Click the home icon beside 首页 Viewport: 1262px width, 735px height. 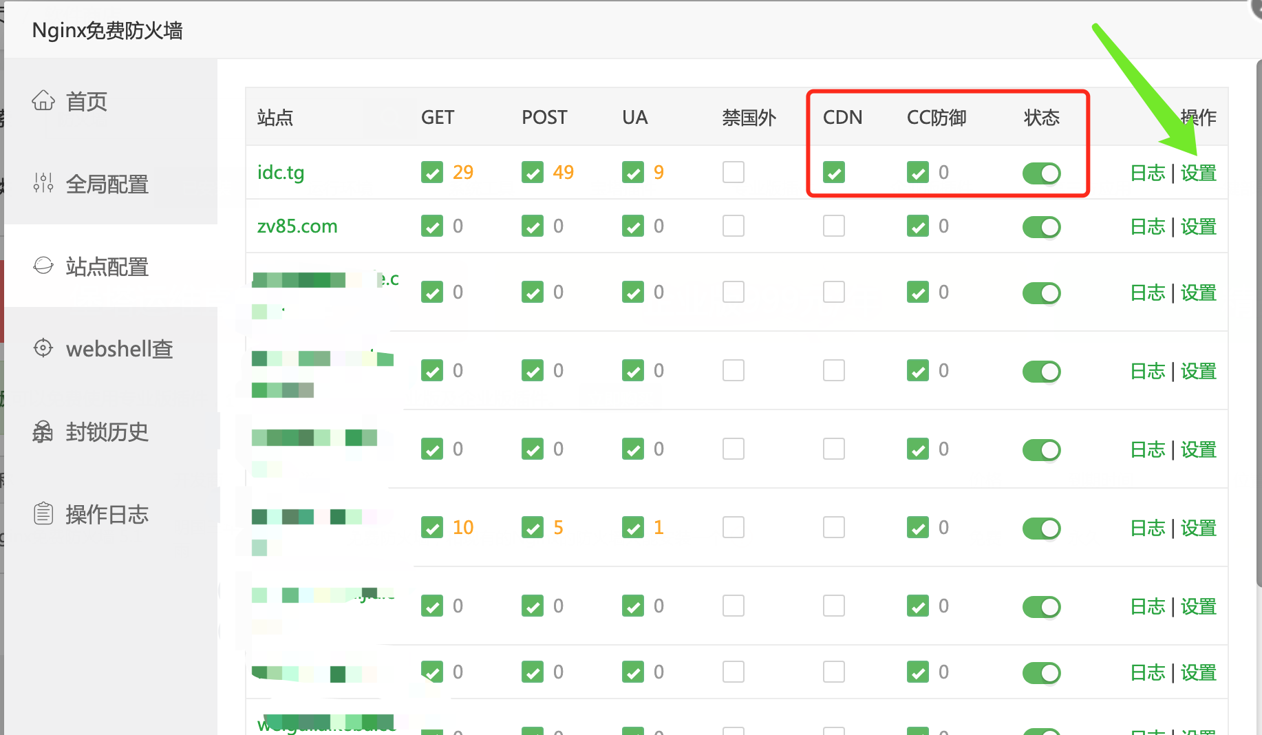(x=43, y=101)
